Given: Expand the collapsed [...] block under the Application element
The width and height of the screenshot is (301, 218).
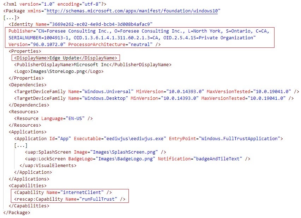Looking at the screenshot, I should (21, 145).
